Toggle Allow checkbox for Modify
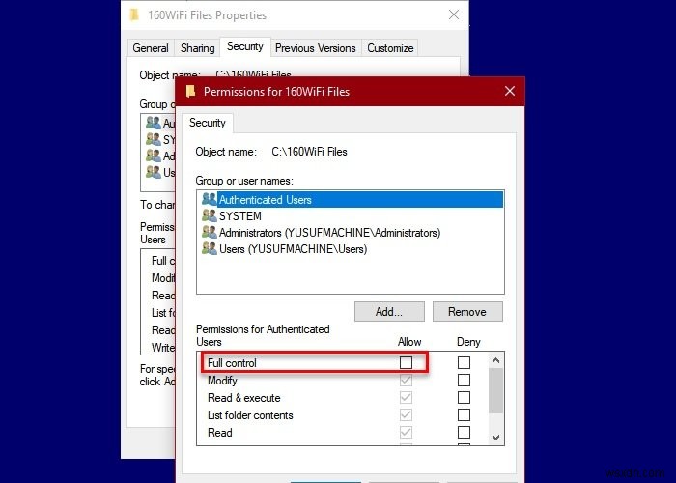Screen dimensions: 676x483 (x=406, y=380)
